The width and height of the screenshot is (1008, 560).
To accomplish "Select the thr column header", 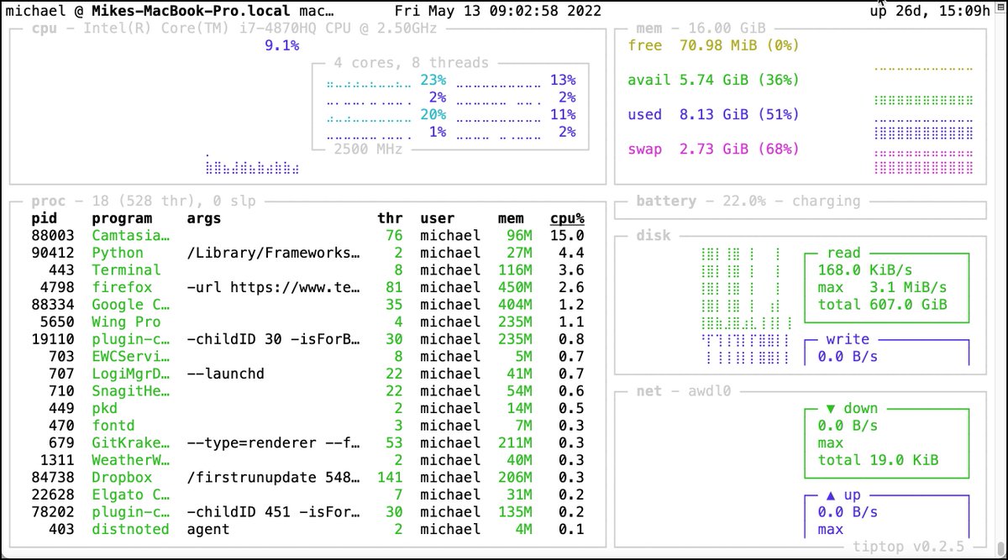I will (x=391, y=218).
